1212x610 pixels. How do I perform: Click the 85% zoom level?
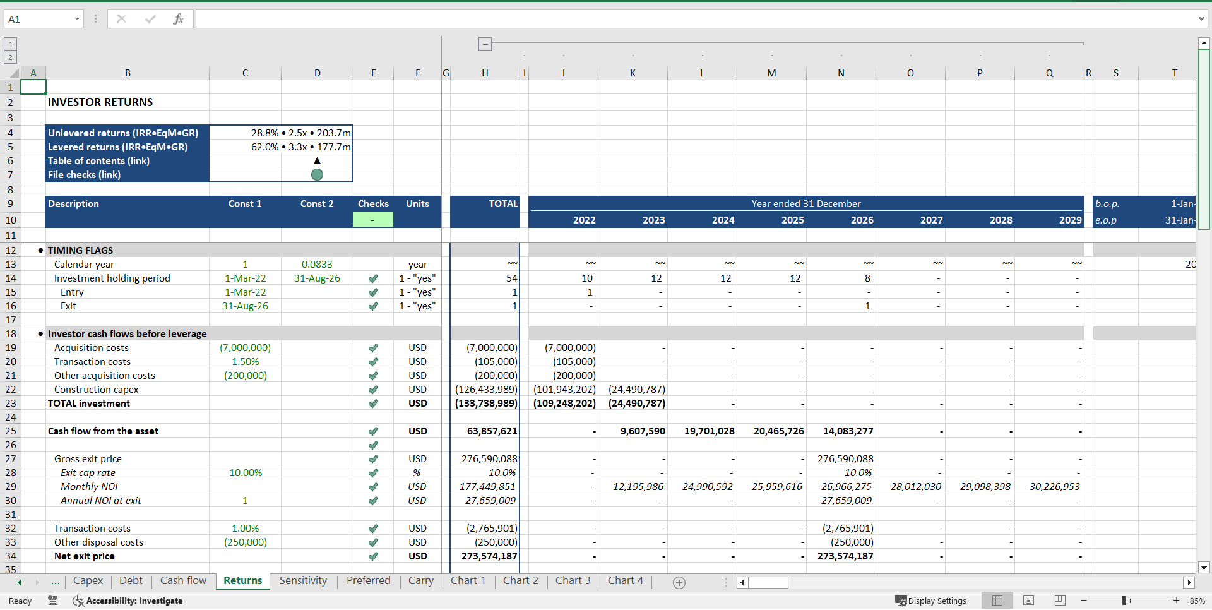click(x=1197, y=601)
